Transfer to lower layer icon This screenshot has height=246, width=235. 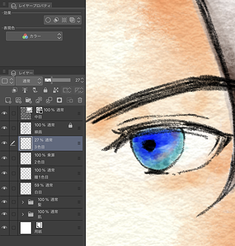point(39,100)
